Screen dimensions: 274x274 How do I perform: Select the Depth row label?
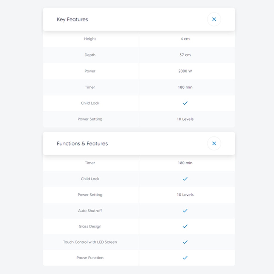point(90,55)
